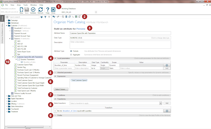Open the Amp menu
Screen dimensions: 211x129
tap(19, 5)
